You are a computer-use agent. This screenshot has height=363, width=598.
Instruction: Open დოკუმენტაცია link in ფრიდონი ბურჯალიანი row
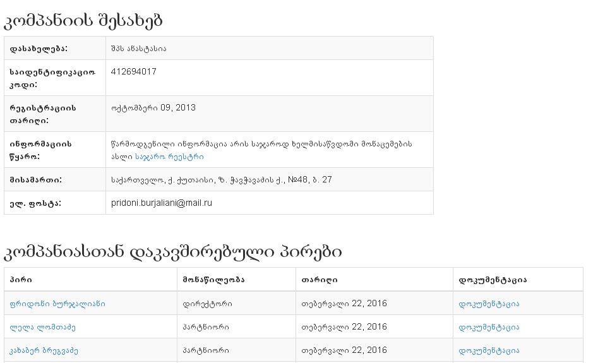[x=489, y=304]
